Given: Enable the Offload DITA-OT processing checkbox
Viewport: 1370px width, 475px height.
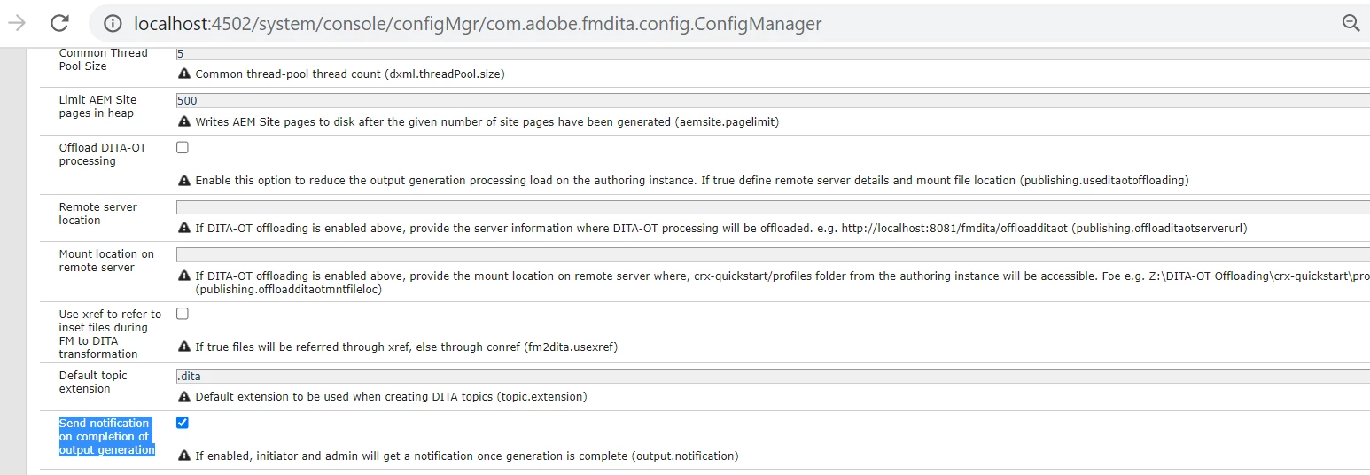Looking at the screenshot, I should tap(183, 147).
